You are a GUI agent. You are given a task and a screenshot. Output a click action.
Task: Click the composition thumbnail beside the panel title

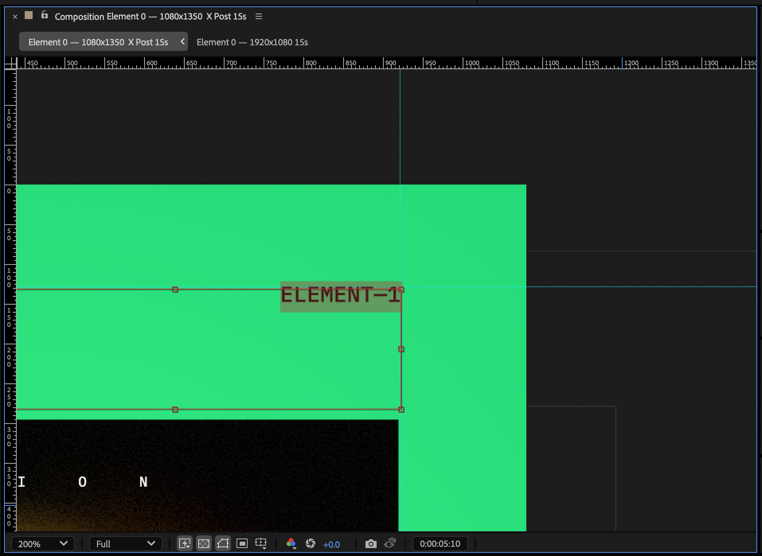28,16
